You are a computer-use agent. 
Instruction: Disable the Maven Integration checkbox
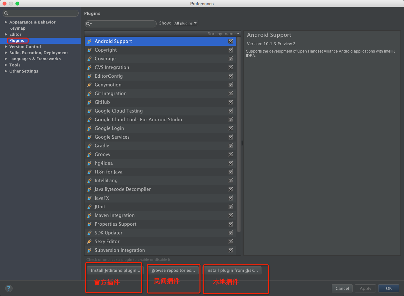pyautogui.click(x=231, y=215)
